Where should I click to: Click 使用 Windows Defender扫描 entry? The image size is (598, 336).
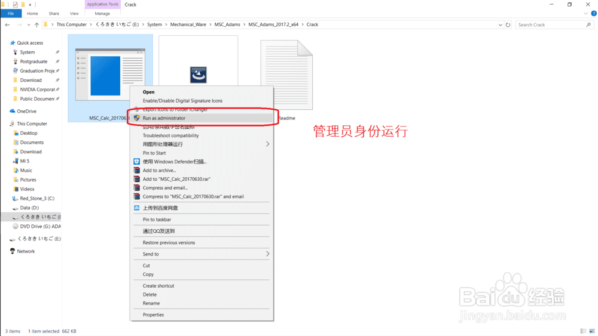[202, 162]
